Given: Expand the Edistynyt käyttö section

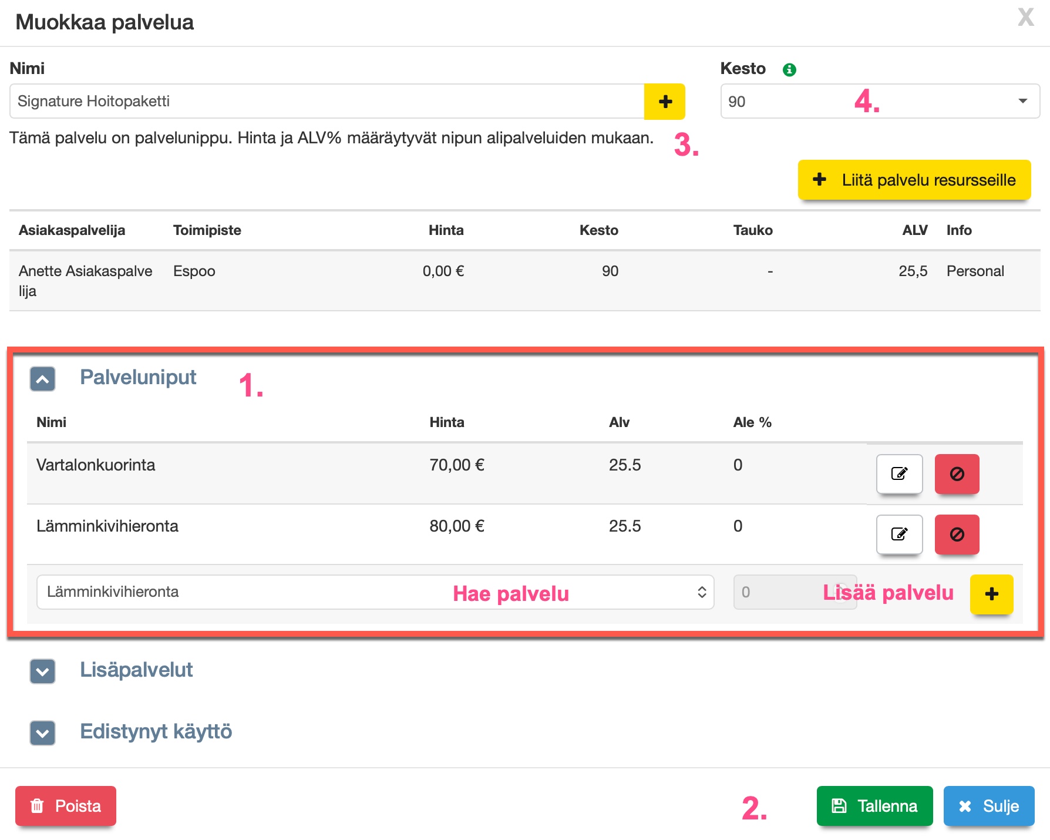Looking at the screenshot, I should coord(43,733).
